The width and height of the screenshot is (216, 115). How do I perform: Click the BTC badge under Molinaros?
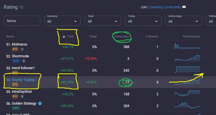15,49
